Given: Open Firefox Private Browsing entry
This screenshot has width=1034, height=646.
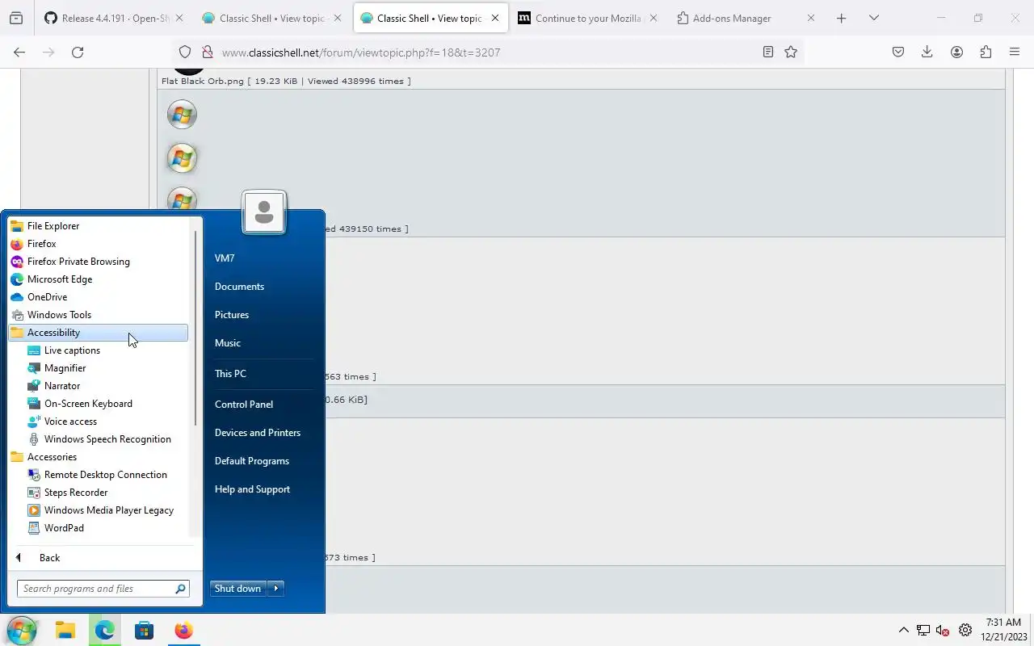Looking at the screenshot, I should (x=98, y=262).
